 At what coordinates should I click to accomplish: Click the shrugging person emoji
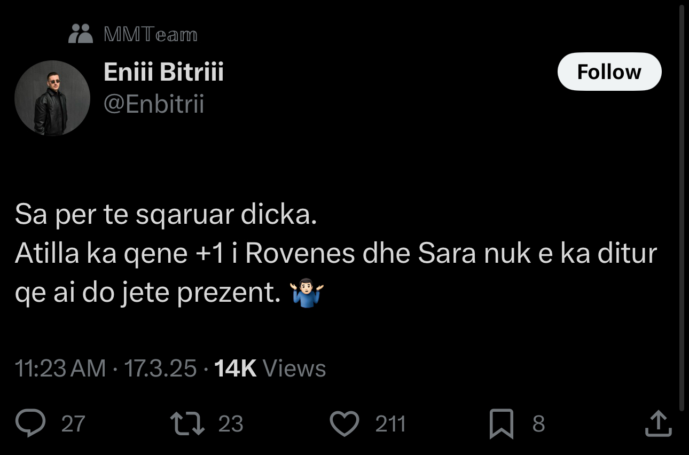pos(307,293)
